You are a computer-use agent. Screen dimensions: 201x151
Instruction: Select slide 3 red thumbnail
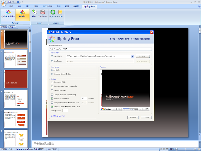point(16,79)
